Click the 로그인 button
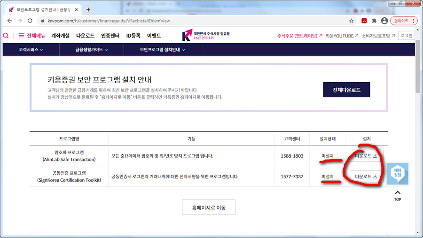Viewport: 423px width, 238px height. click(x=406, y=36)
